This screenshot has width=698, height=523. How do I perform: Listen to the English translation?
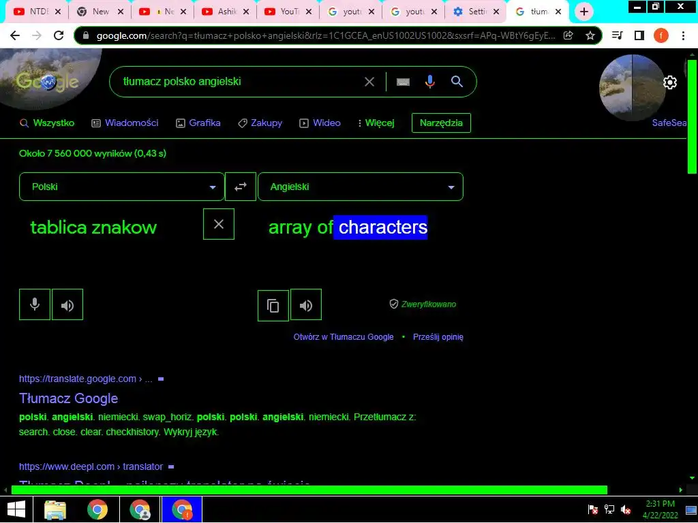[x=306, y=304]
